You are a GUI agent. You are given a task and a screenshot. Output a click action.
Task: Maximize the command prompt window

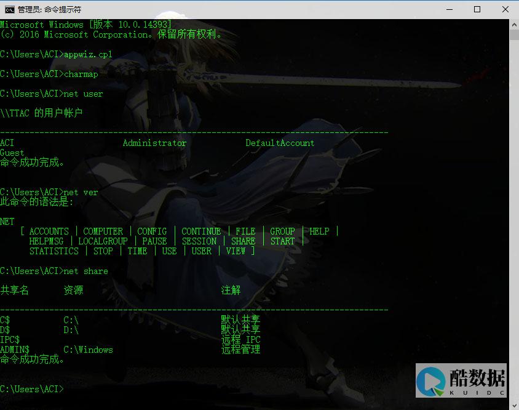[477, 9]
